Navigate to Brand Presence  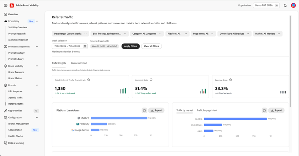(16, 72)
